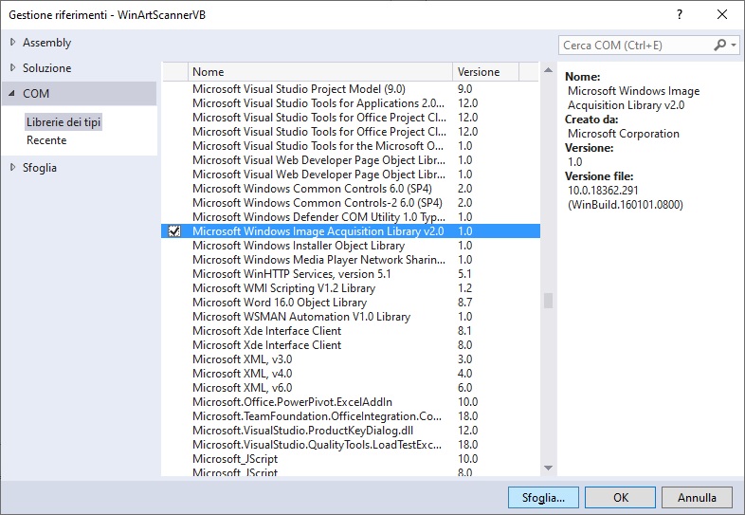Select Microsoft XML, v6.0
Viewport: 745px width, 515px height.
351,388
